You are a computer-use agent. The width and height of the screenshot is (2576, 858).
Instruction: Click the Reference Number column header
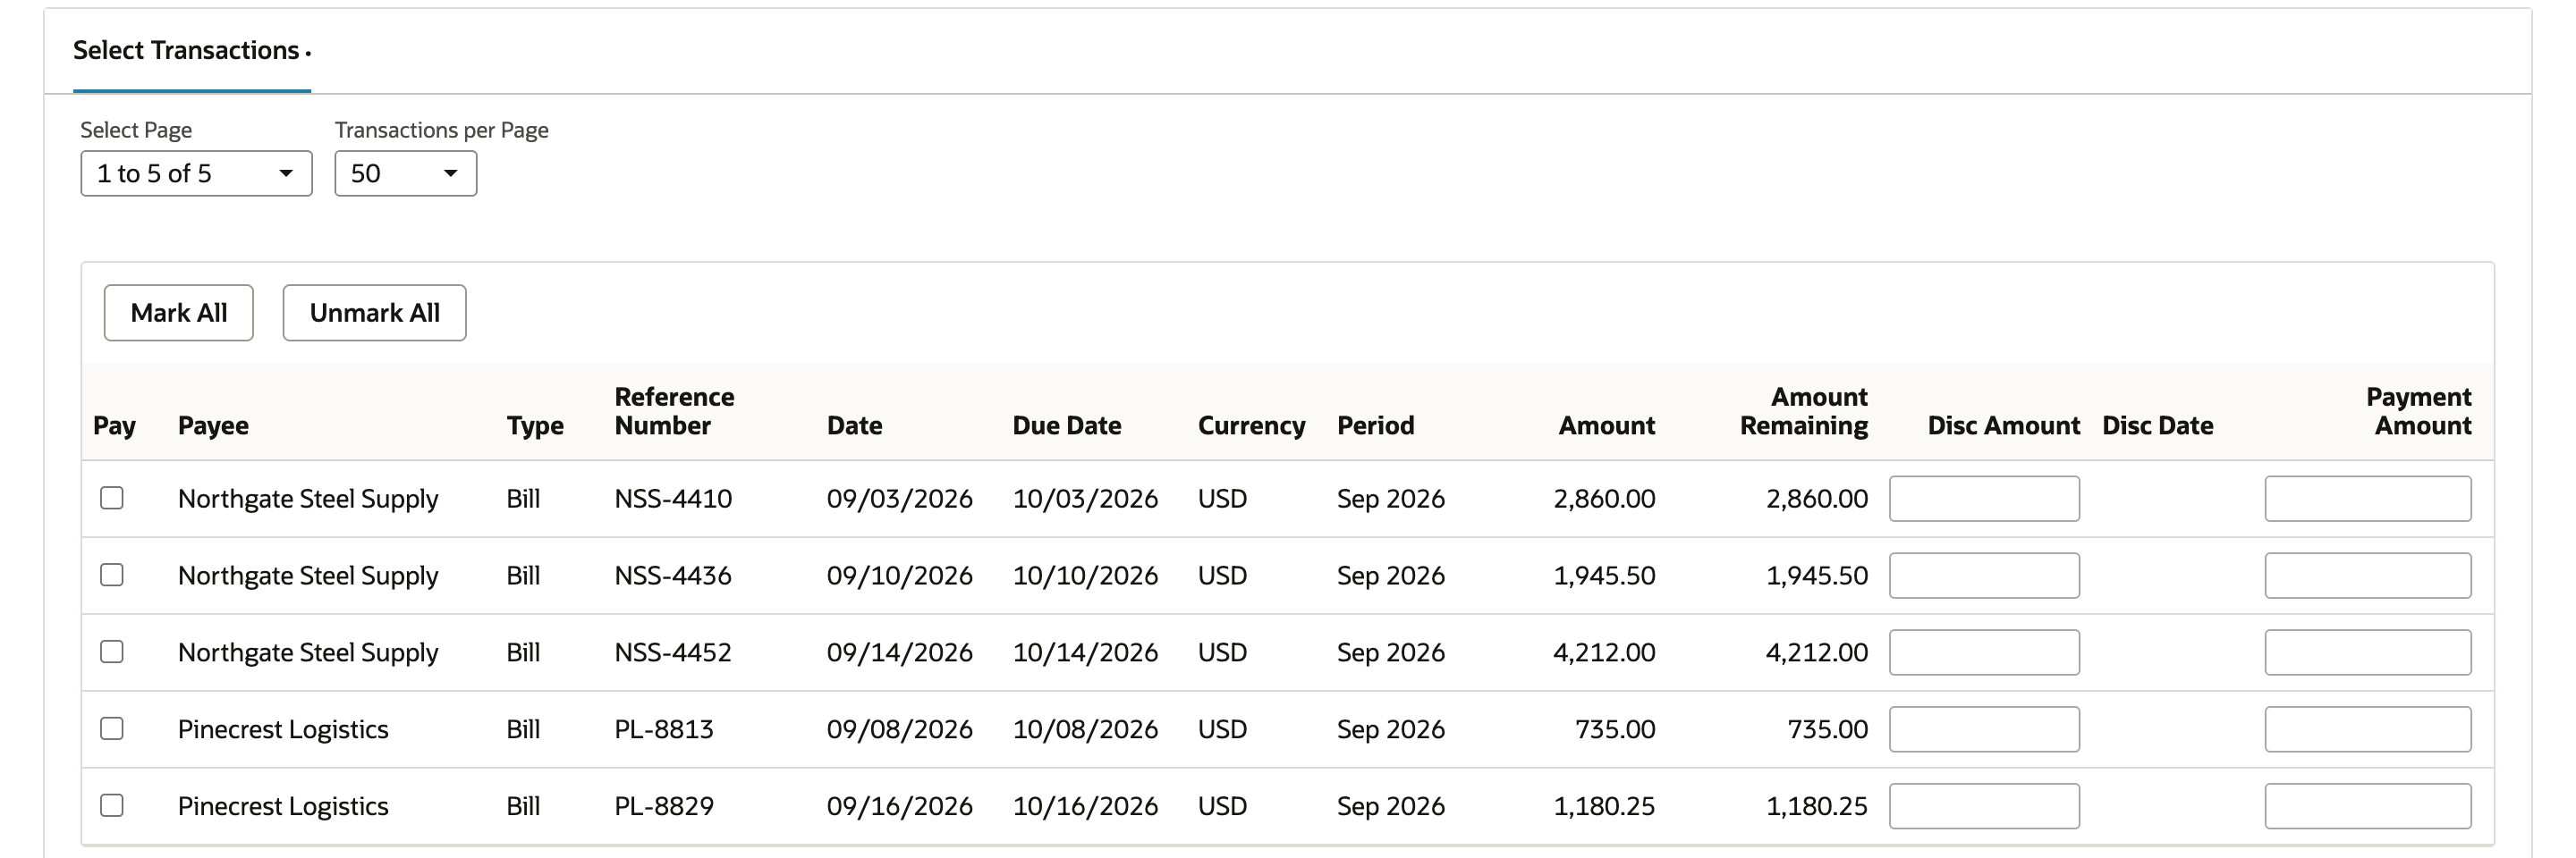(x=674, y=411)
